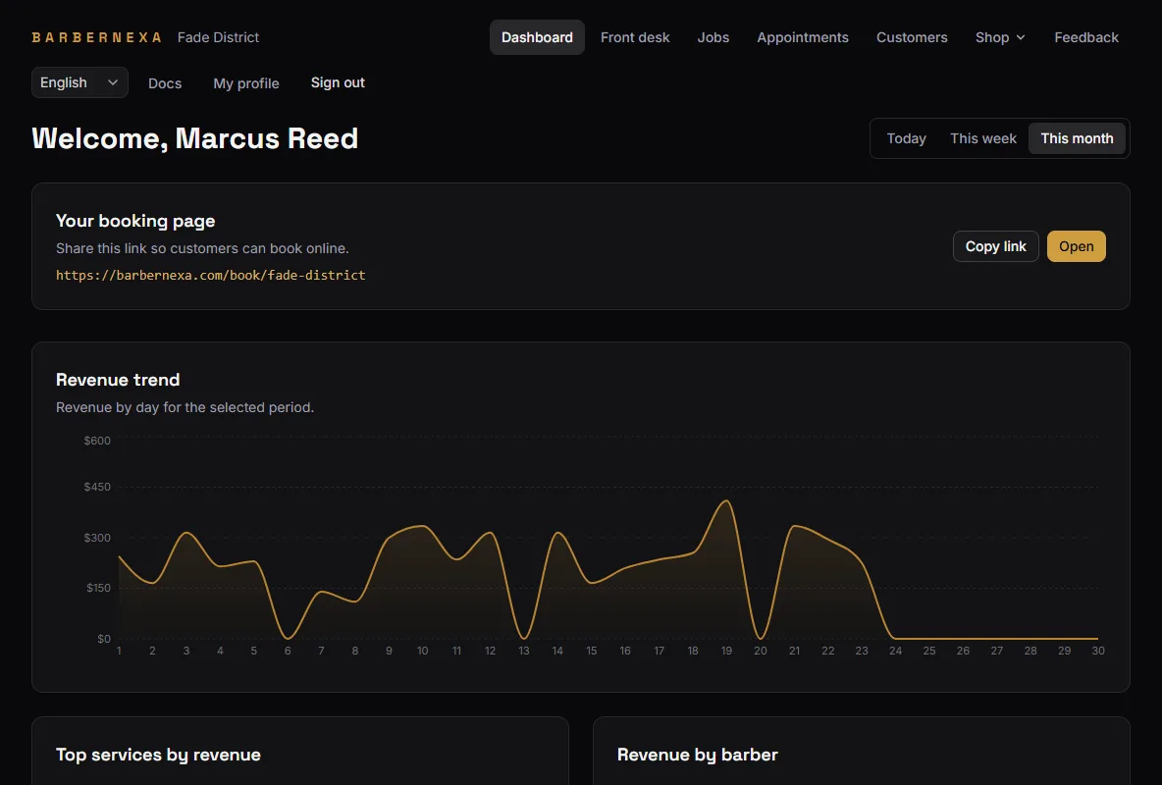This screenshot has width=1162, height=785.
Task: Open the Customers section
Action: [912, 37]
